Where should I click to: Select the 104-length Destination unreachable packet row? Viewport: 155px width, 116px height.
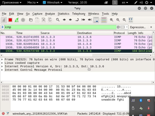[x=76, y=51]
